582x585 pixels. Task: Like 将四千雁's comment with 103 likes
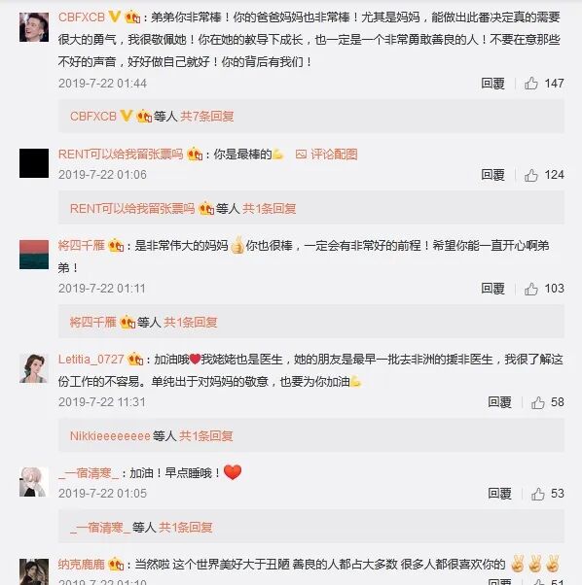530,289
